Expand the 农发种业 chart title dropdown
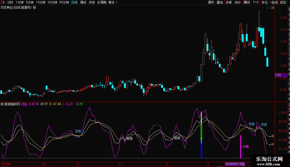Image resolution: width=290 pixels, height=167 pixels. click(34, 8)
